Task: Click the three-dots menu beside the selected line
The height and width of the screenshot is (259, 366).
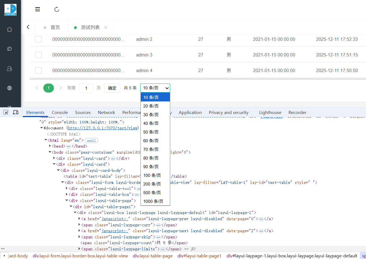Action: point(3,249)
